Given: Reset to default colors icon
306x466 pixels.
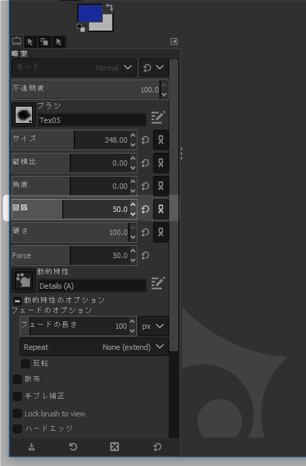Looking at the screenshot, I should coord(81,28).
